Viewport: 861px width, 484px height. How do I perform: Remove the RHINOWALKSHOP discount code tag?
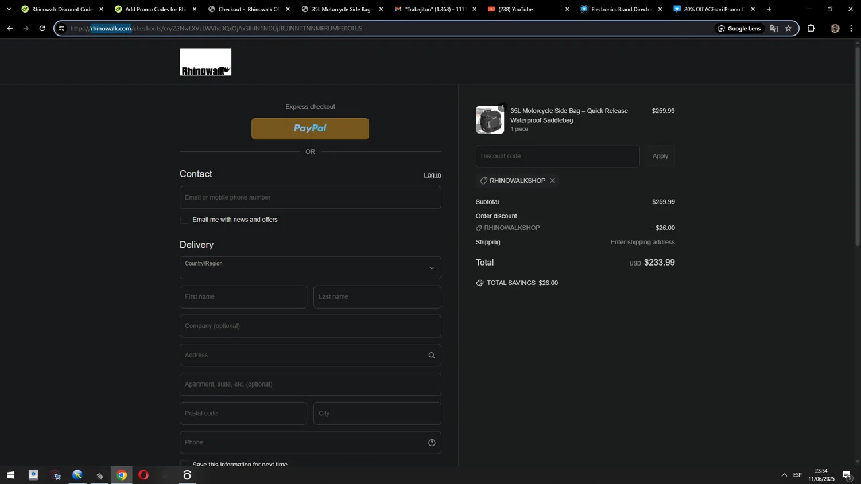coord(552,181)
